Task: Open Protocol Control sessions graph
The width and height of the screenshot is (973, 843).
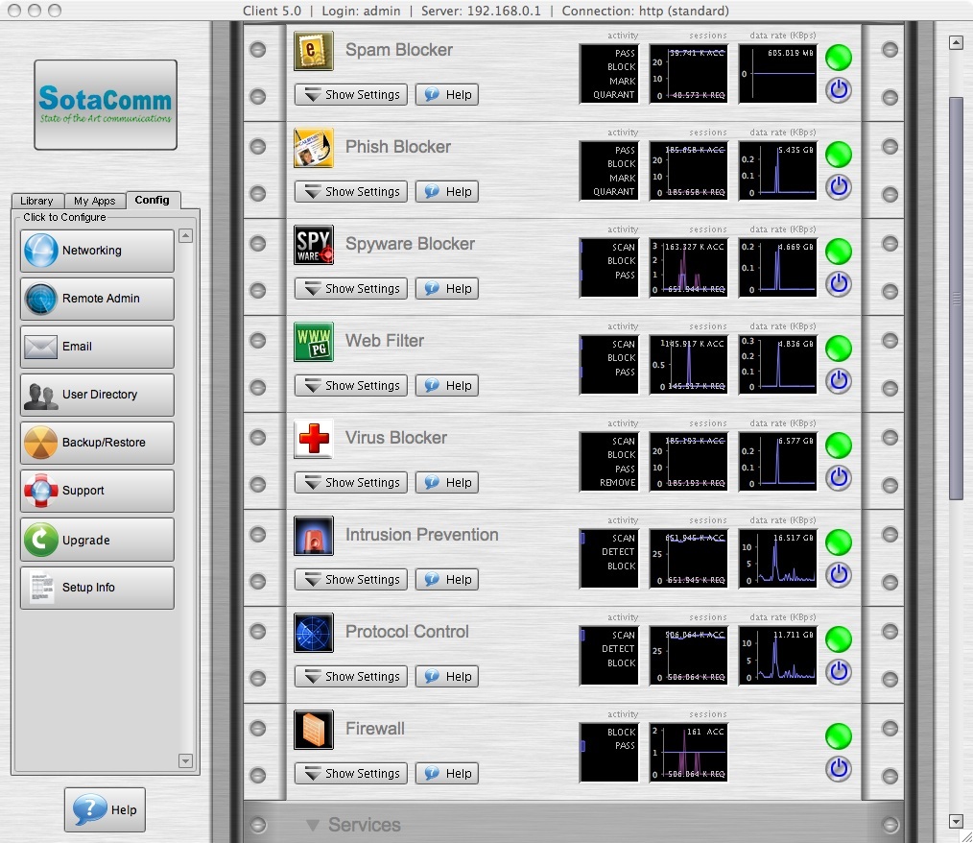Action: point(688,655)
